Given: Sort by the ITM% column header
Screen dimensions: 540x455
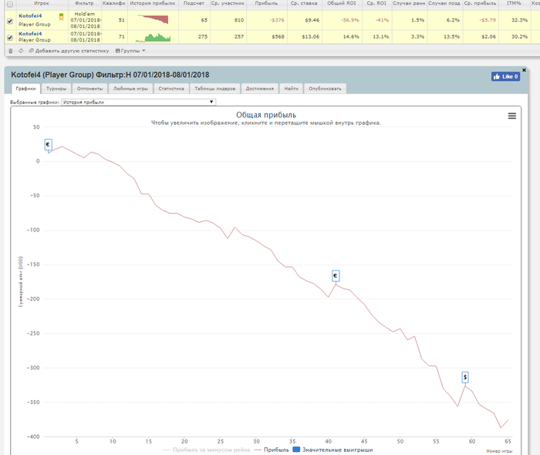Looking at the screenshot, I should click(x=514, y=3).
